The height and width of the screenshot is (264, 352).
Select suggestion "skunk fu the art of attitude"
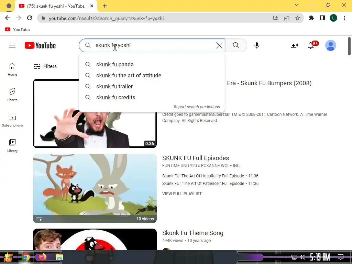pos(152,75)
